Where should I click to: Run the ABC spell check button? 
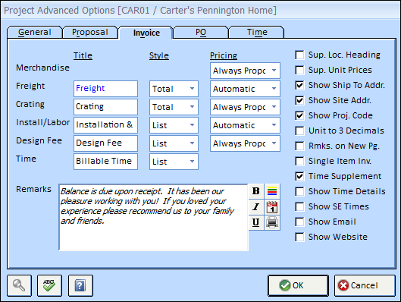pyautogui.click(x=49, y=285)
